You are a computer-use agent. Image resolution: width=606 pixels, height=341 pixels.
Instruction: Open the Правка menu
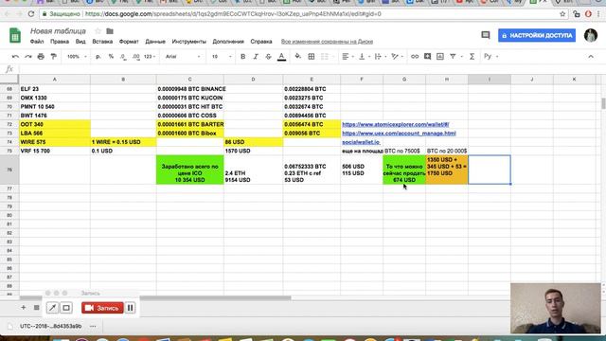(60, 42)
